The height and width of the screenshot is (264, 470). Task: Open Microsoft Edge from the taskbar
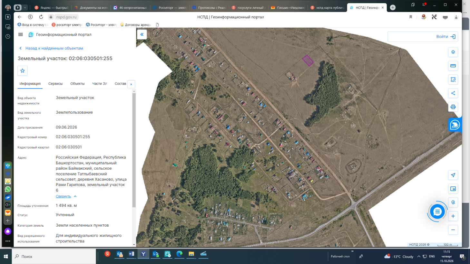pos(179,254)
